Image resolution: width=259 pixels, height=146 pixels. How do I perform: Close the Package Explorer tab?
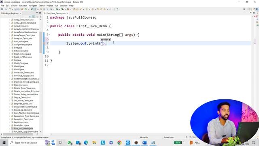(x=20, y=13)
